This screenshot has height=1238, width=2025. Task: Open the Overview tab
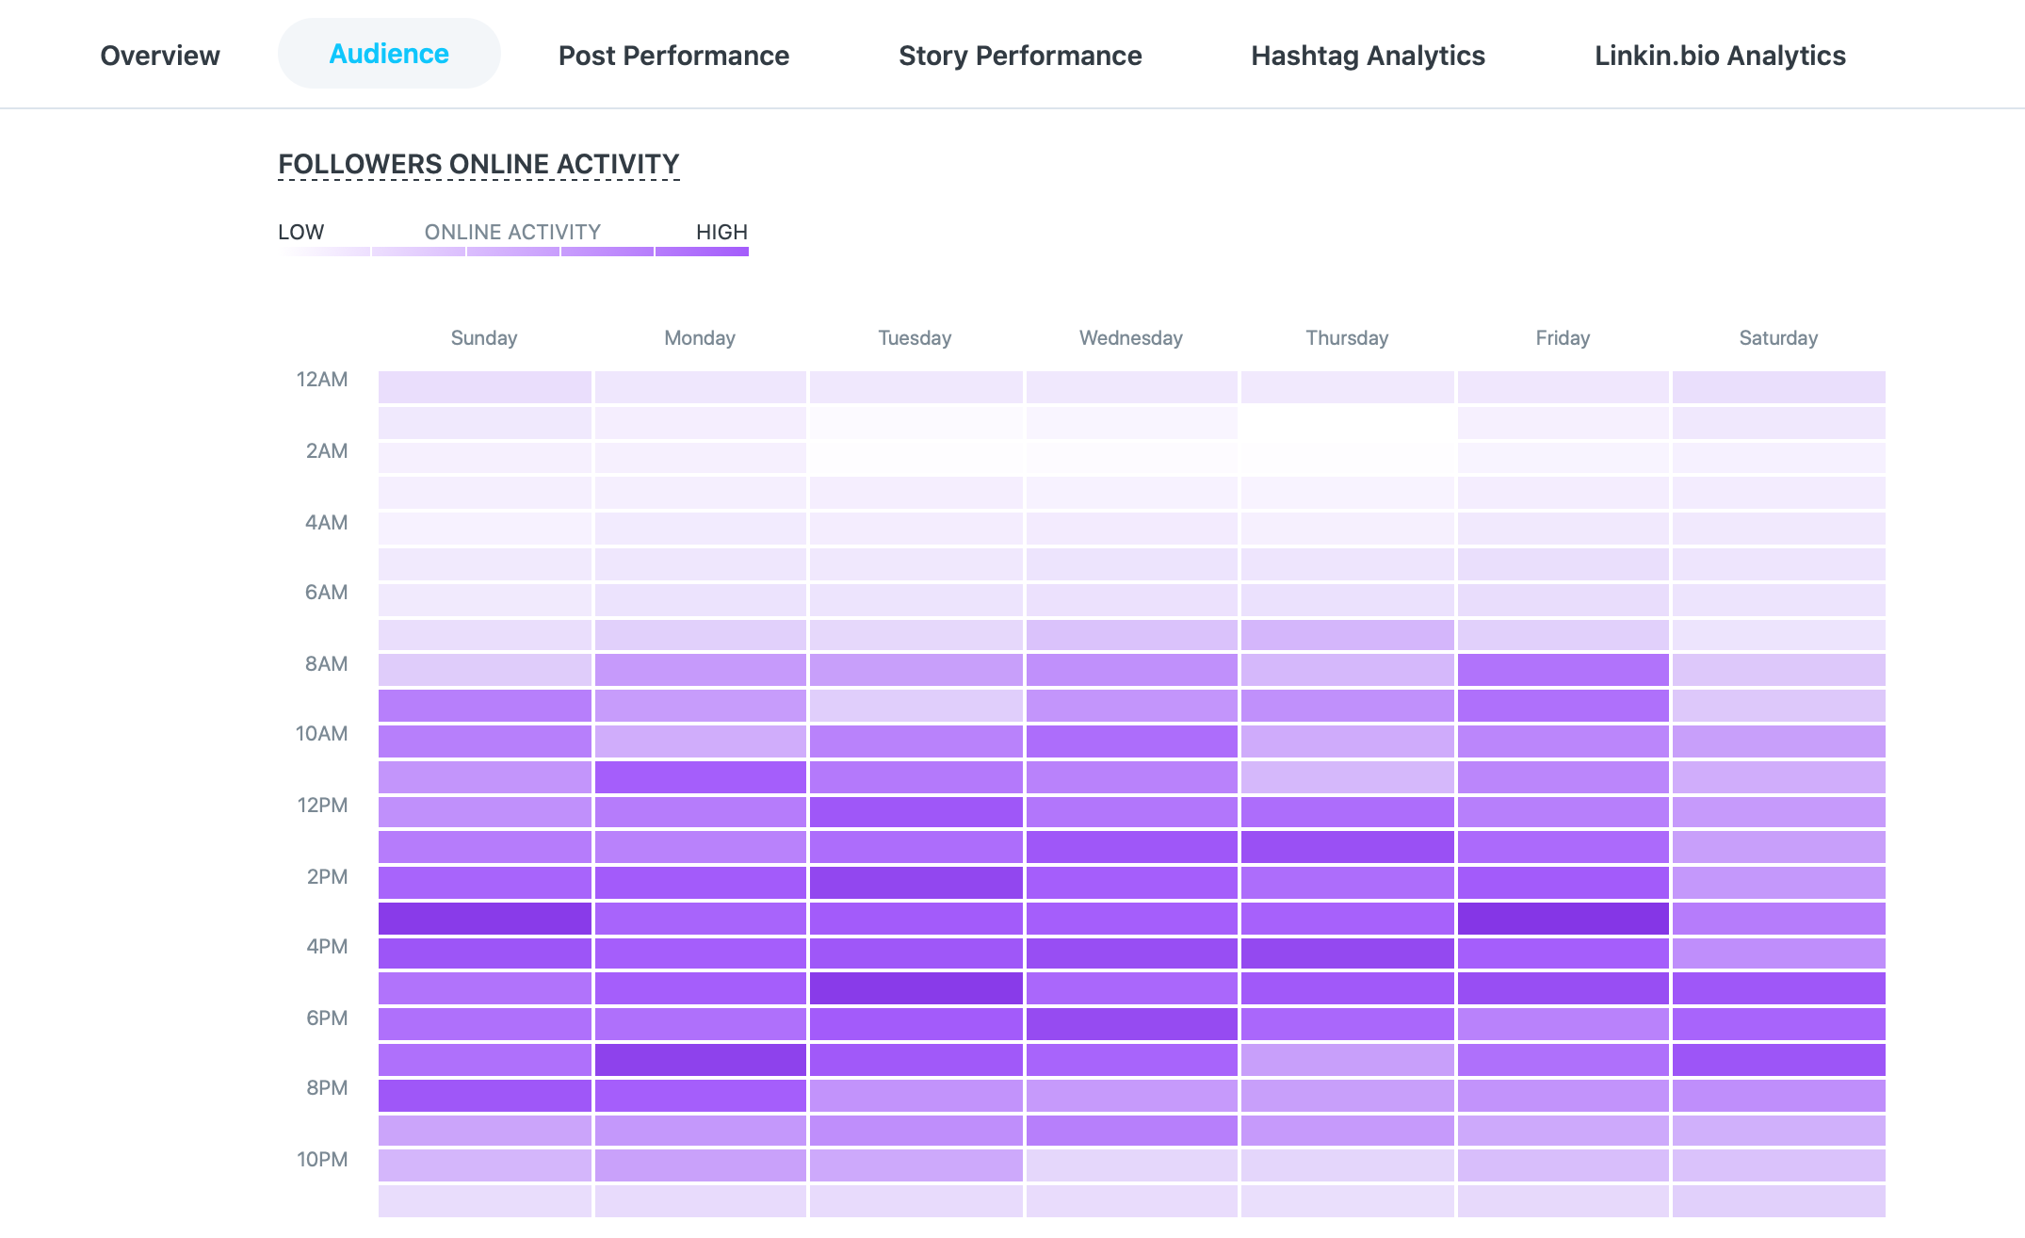(160, 56)
